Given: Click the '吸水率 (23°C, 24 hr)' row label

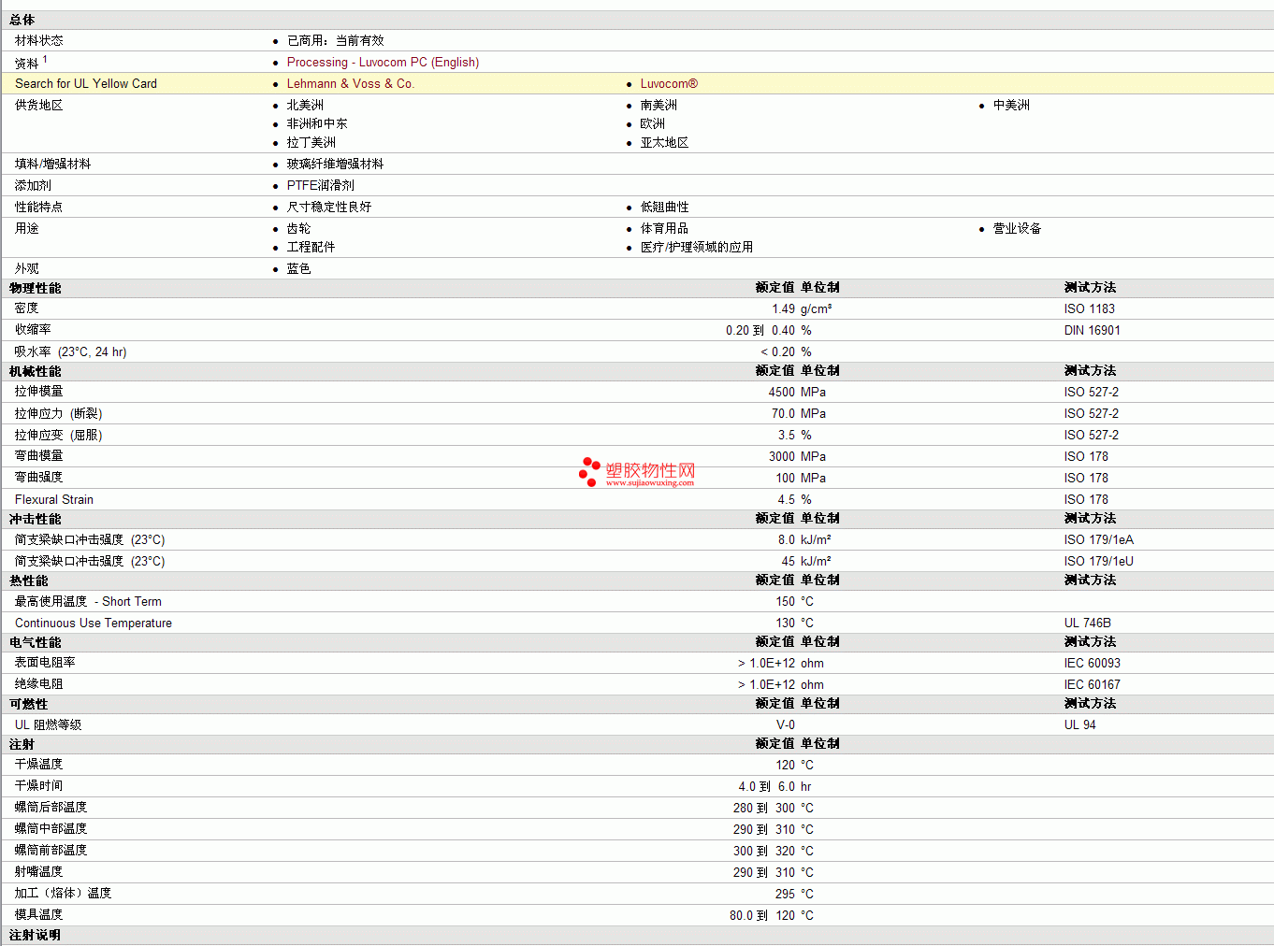Looking at the screenshot, I should [71, 351].
